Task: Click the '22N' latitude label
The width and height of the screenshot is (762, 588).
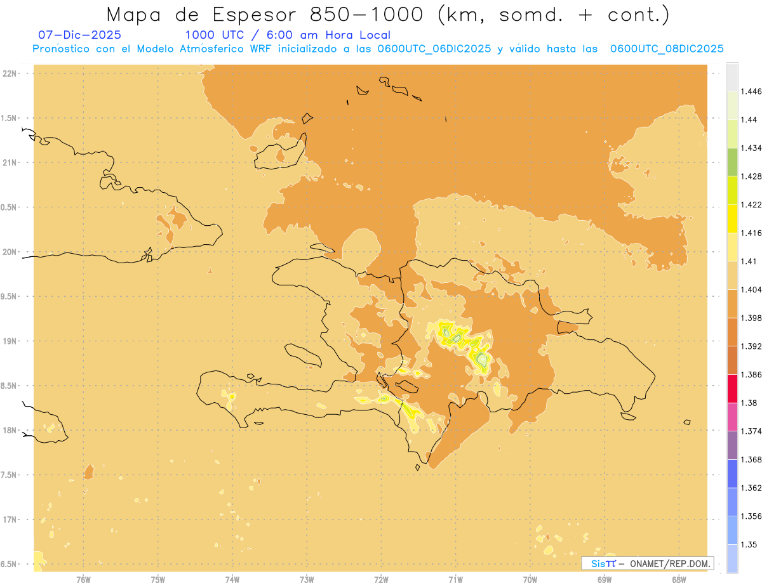Action: 10,74
